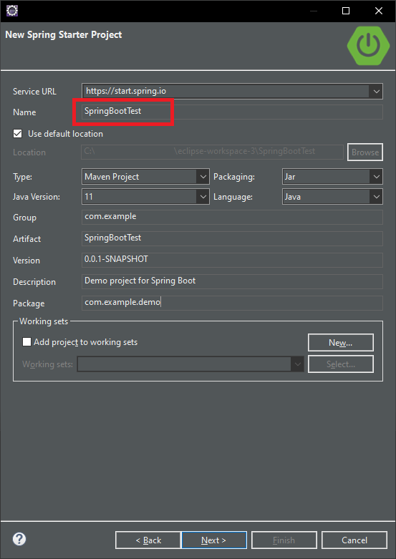
Task: Uncheck Use default location
Action: pos(17,134)
